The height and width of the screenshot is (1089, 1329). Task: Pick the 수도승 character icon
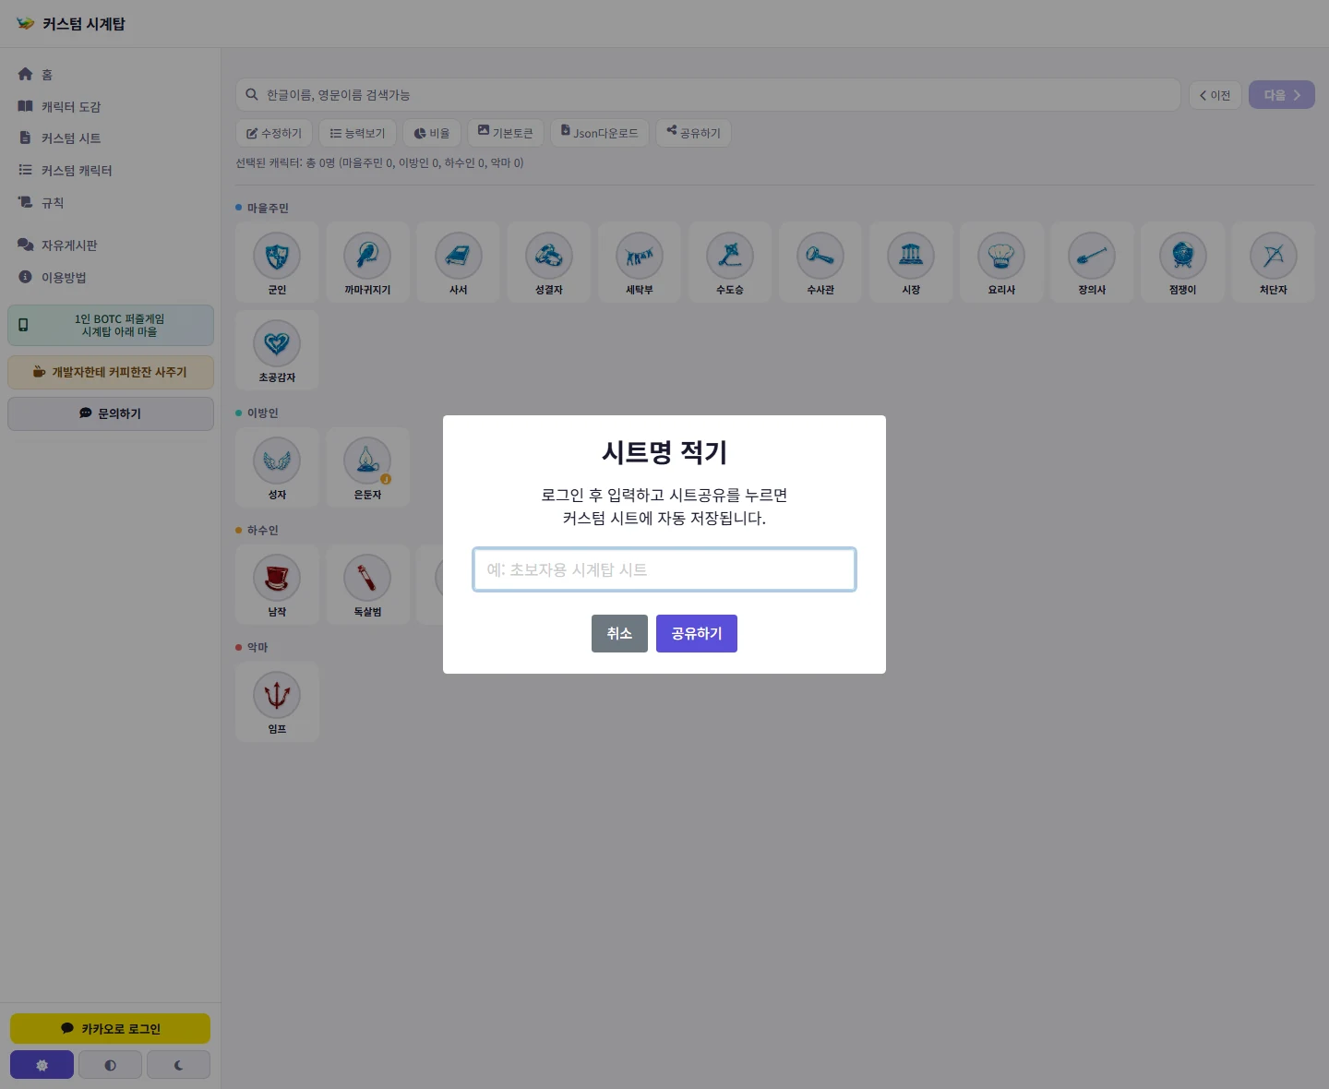(x=729, y=256)
